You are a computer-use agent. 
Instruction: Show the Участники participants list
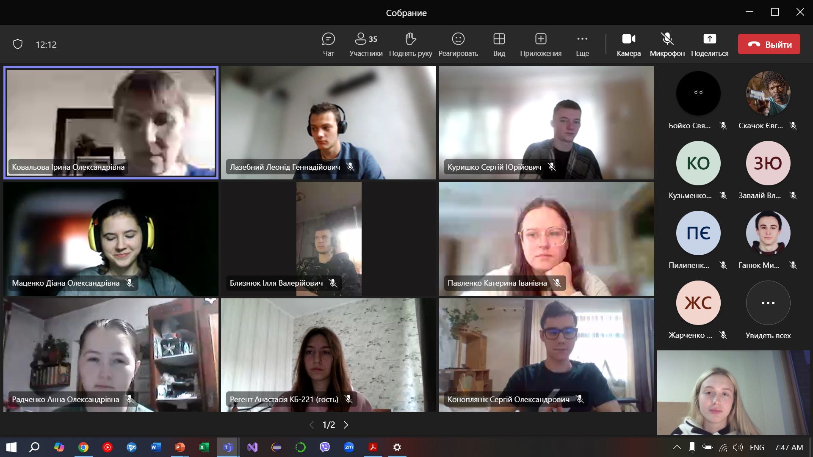[x=366, y=44]
